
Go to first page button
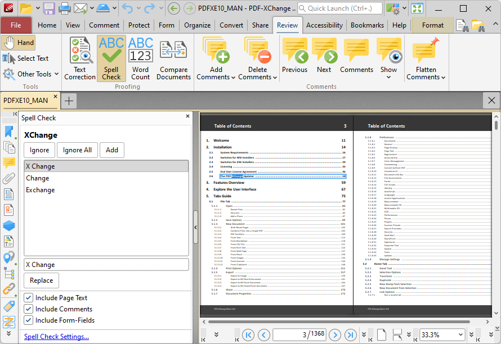point(248,335)
